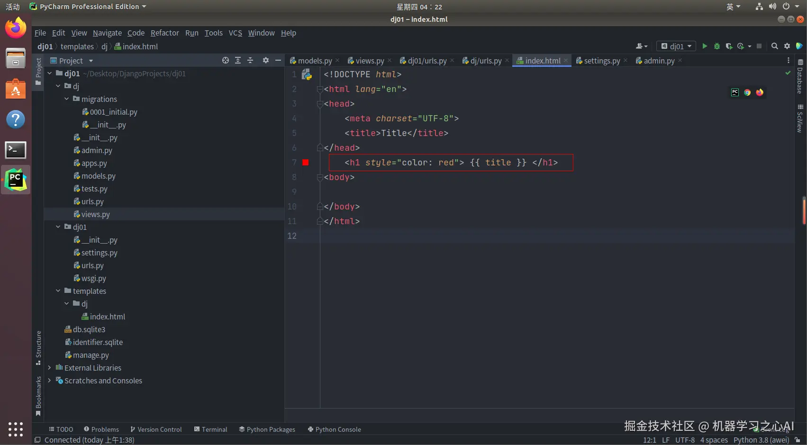Open page preview in Chrome browser icon
The width and height of the screenshot is (807, 445).
(x=747, y=92)
